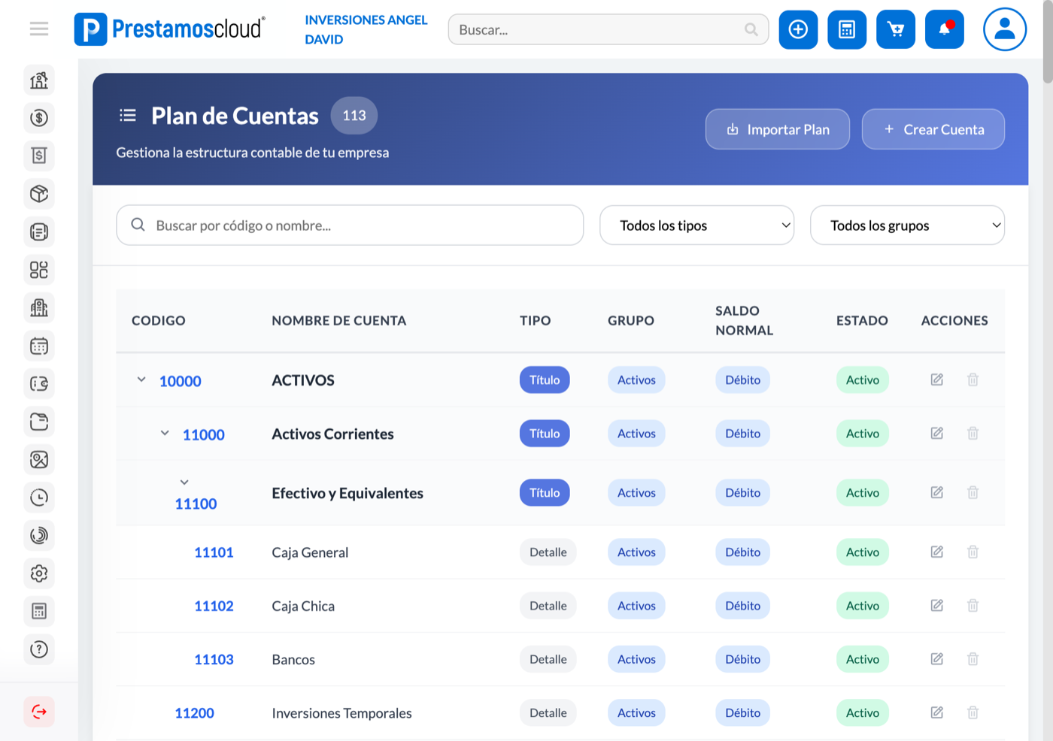
Task: Open the image gallery sidebar icon
Action: [x=39, y=459]
